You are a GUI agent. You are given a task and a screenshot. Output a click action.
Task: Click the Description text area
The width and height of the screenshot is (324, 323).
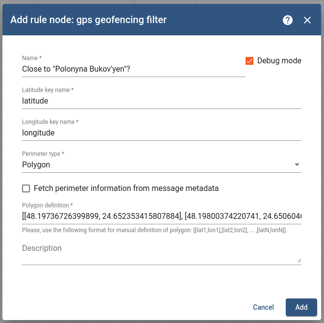(162, 253)
